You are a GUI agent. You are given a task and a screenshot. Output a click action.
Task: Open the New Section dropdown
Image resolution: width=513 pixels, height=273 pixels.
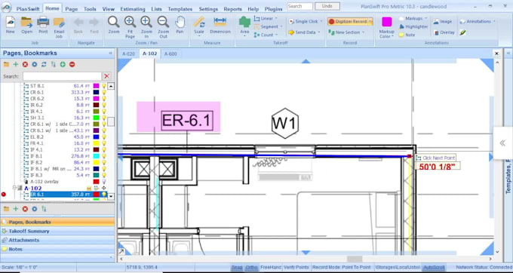[363, 32]
